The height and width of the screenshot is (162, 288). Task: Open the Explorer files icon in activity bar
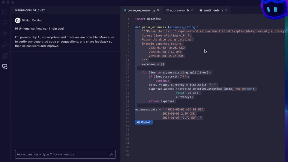tap(5, 12)
